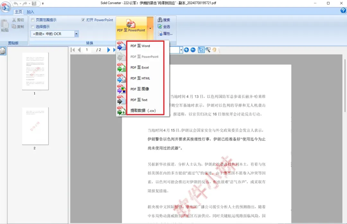This screenshot has width=347, height=224.
Task: Click the 搜索 binoculars button
Action: (164, 20)
